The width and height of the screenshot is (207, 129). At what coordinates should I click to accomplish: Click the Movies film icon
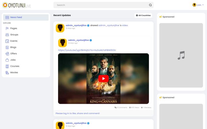point(7,73)
